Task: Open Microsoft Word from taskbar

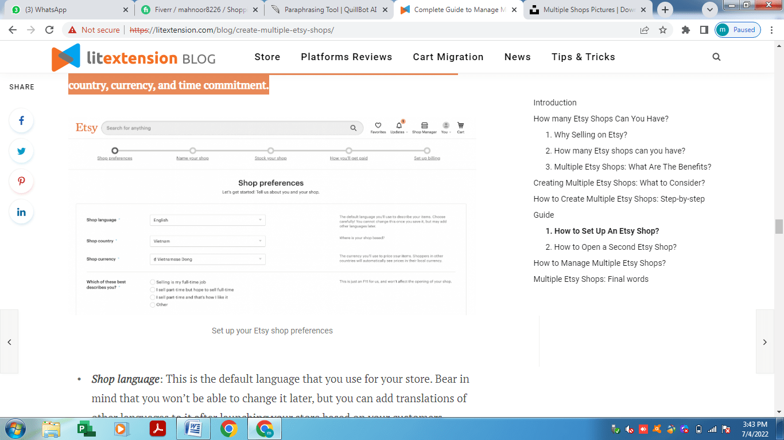Action: pyautogui.click(x=193, y=429)
